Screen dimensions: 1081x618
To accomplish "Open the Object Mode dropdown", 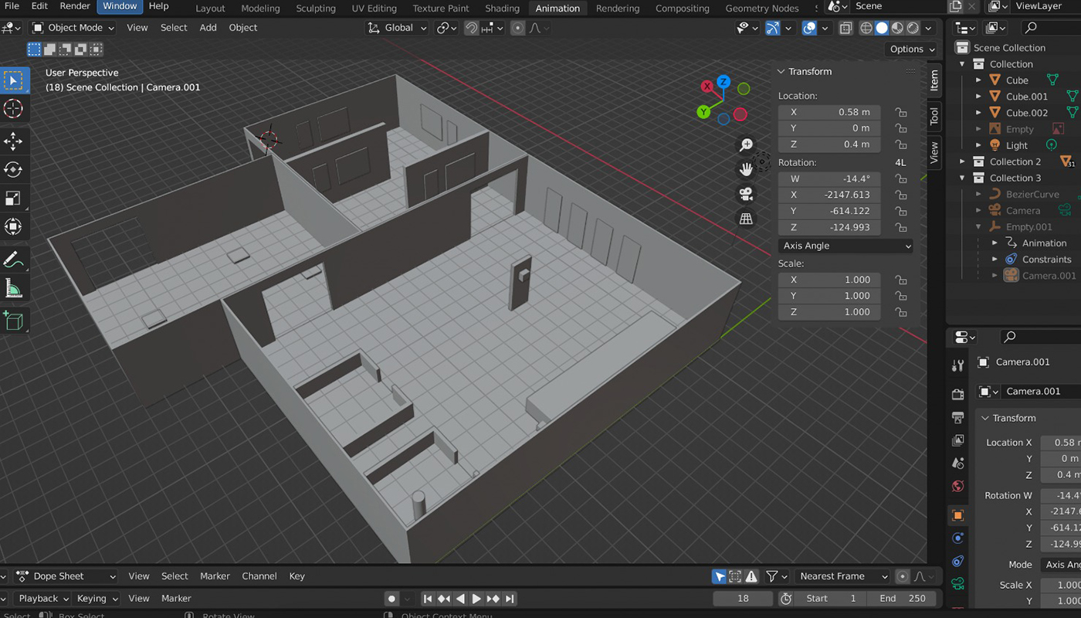I will [73, 28].
